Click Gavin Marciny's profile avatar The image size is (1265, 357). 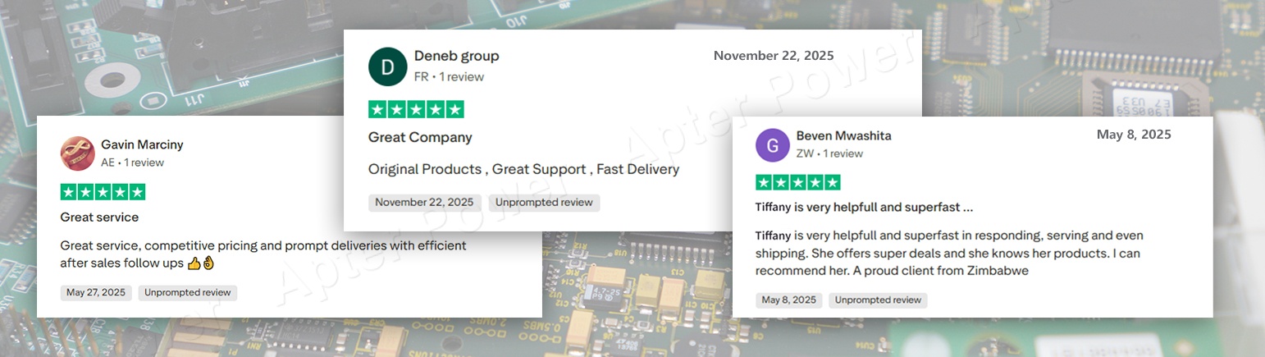coord(77,153)
